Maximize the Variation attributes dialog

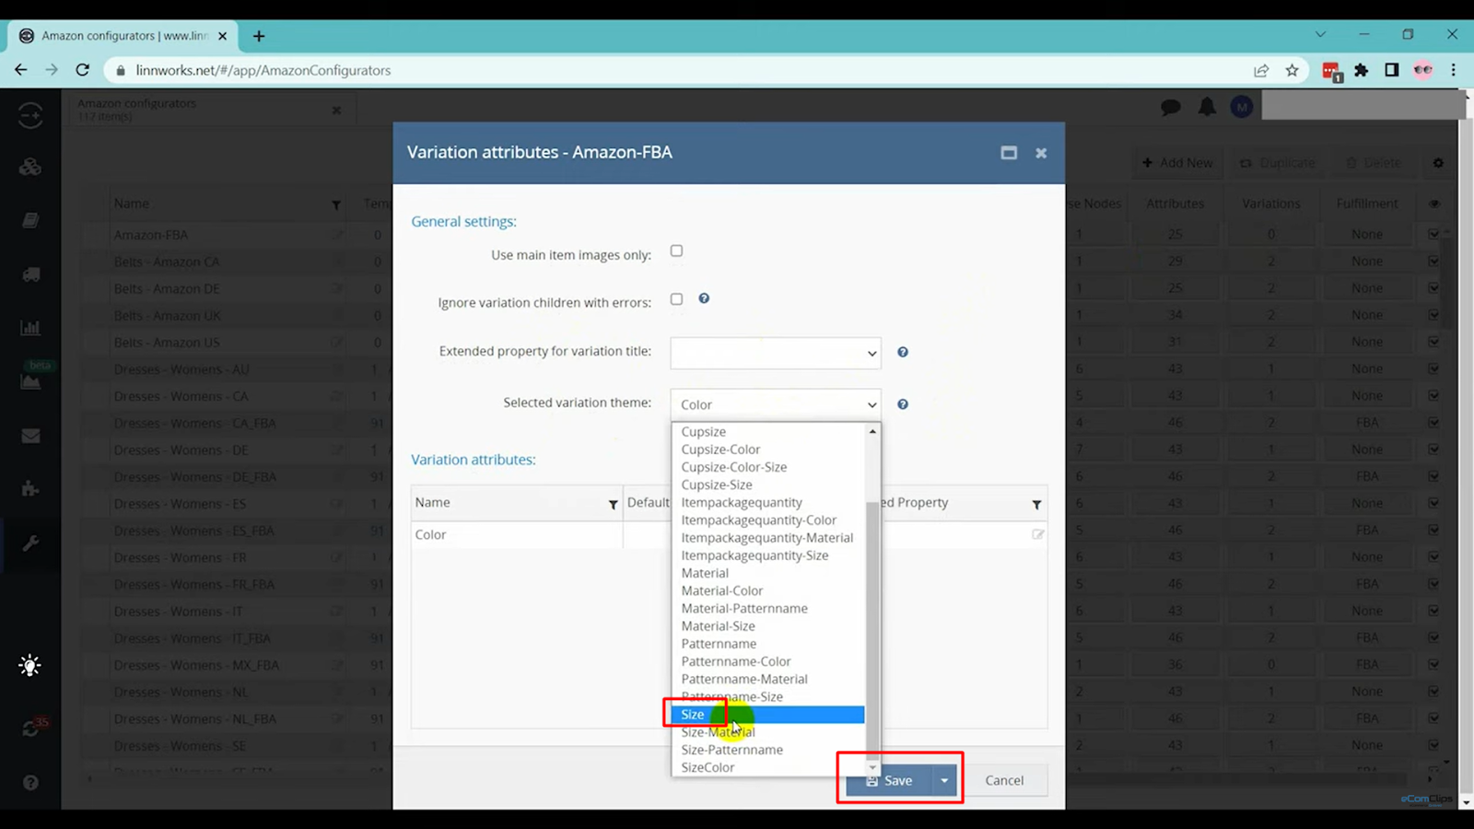click(x=1009, y=153)
